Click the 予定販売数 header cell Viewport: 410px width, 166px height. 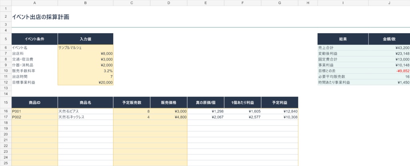pyautogui.click(x=132, y=102)
